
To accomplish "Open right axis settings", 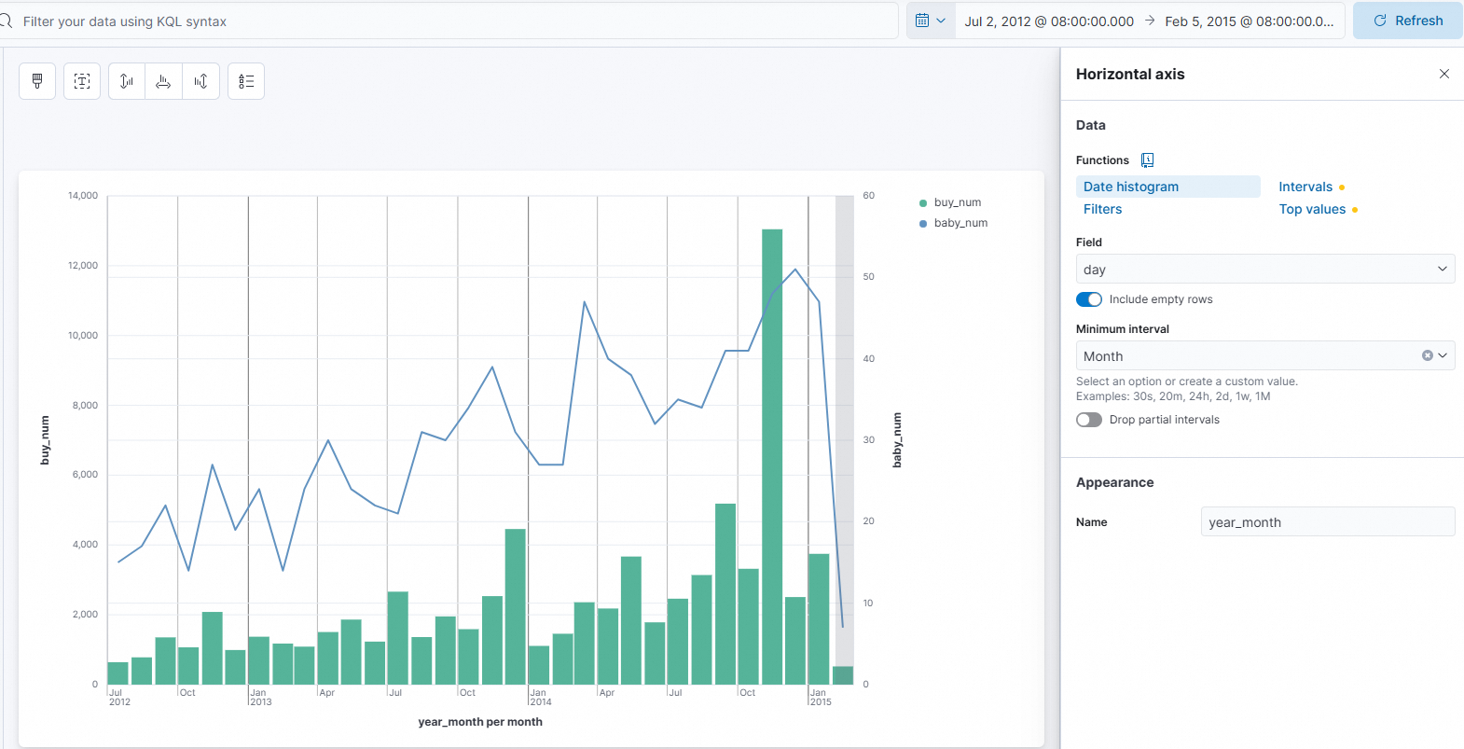I will tap(200, 81).
